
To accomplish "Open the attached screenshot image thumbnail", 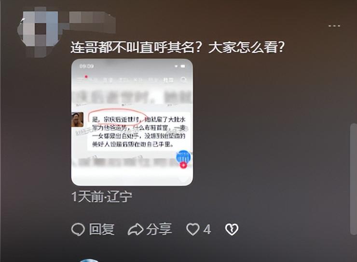I will (x=132, y=122).
